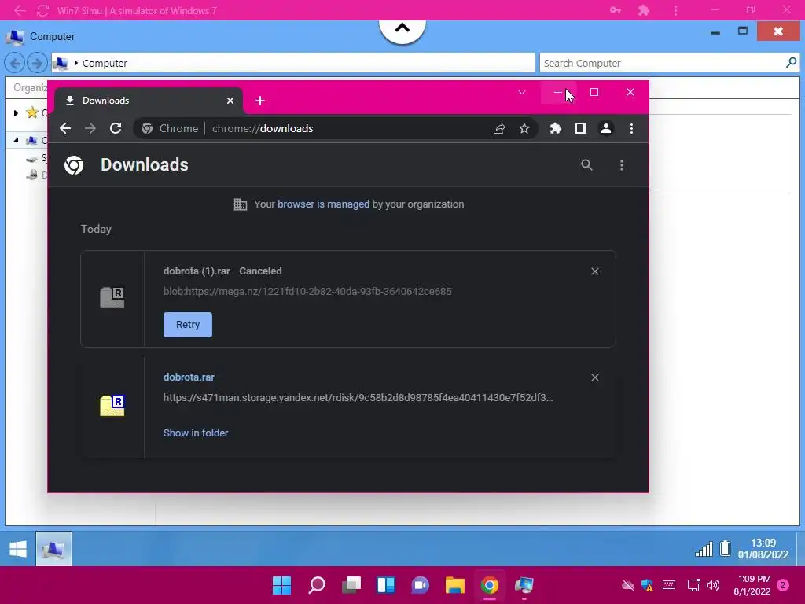Click the simulator signal strength icon
This screenshot has height=604, width=805.
point(704,549)
